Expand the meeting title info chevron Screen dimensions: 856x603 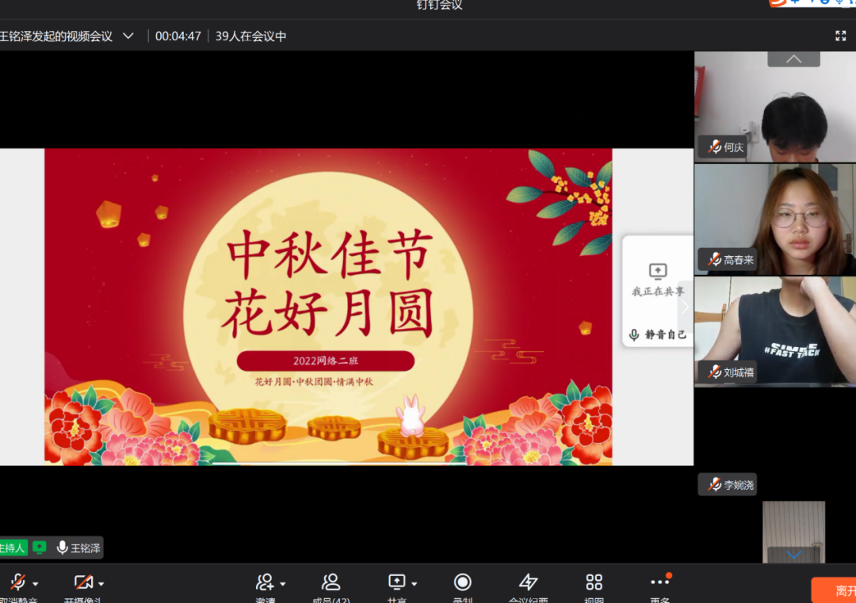tap(128, 36)
